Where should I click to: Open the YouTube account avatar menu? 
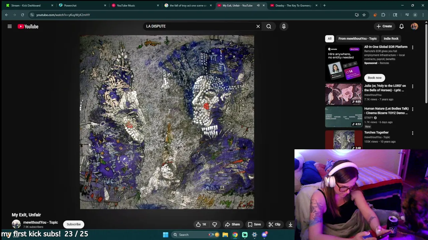pos(414,26)
